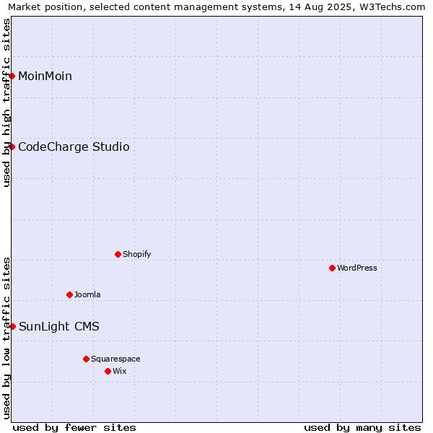Click the 'used by fewer sites' axis label
Screen dimensions: 433x433
pyautogui.click(x=74, y=428)
